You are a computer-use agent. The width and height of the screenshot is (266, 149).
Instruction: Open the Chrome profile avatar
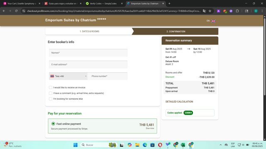256,11
